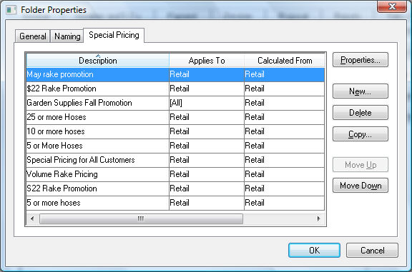Close the Folder Properties dialog
The image size is (412, 272).
(x=392, y=6)
